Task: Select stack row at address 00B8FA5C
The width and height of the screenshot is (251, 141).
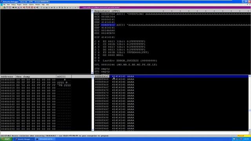Action: click(171, 76)
